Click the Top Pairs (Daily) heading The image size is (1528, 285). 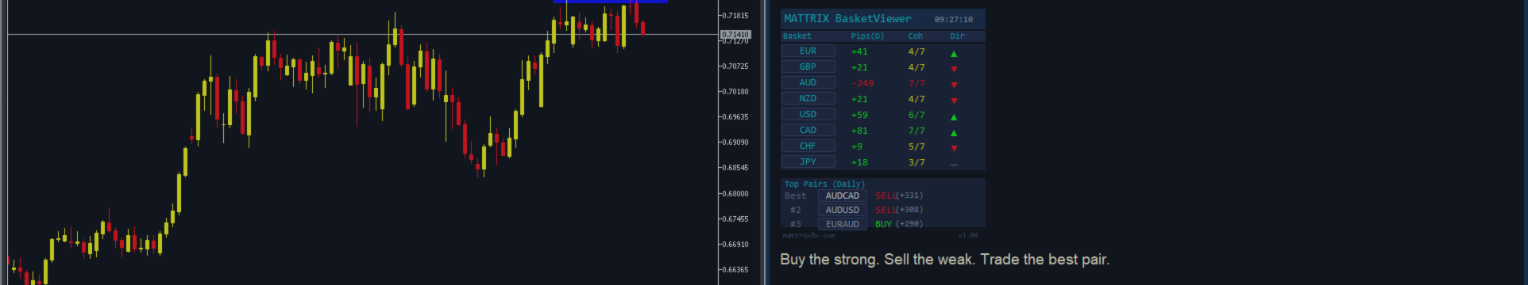pyautogui.click(x=824, y=184)
